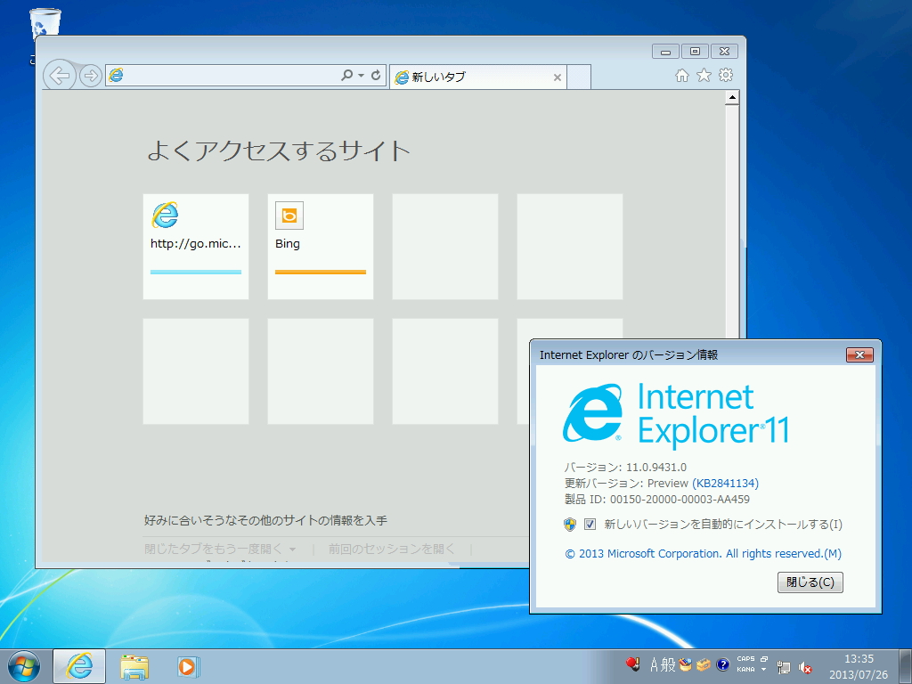This screenshot has height=684, width=912.
Task: Click the Home icon in IE
Action: coord(682,76)
